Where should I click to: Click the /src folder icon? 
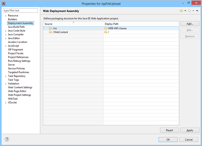click(50, 28)
